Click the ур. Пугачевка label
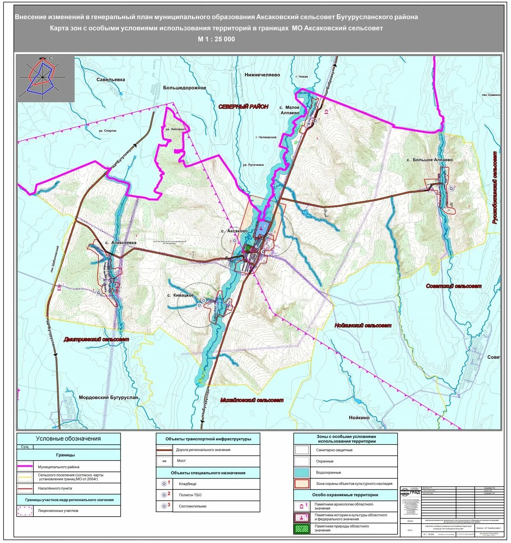This screenshot has height=543, width=511. 253,165
